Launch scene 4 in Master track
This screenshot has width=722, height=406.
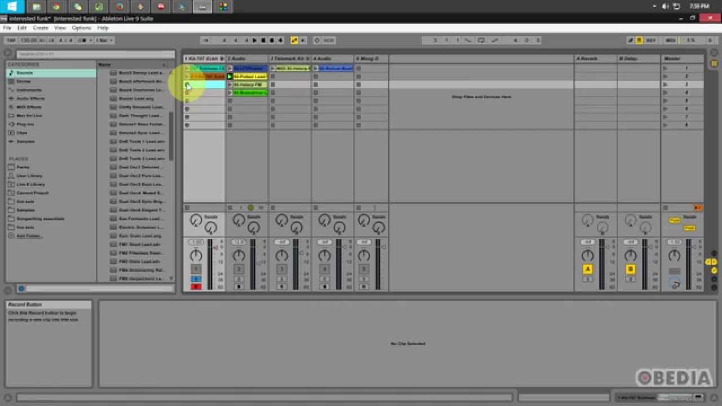666,92
